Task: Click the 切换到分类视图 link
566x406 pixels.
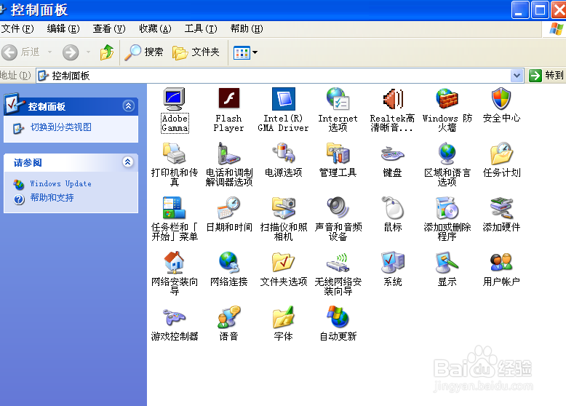Action: tap(60, 127)
